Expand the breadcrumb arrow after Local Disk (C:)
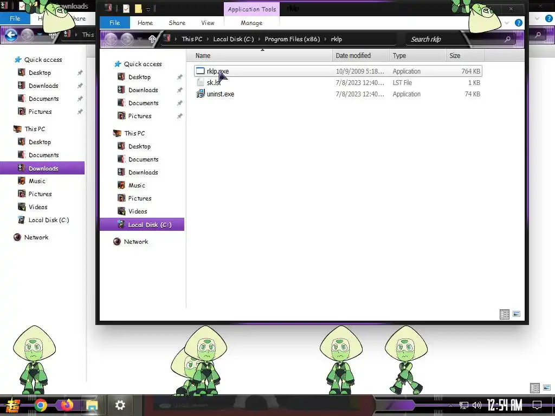This screenshot has height=416, width=555. click(x=259, y=39)
